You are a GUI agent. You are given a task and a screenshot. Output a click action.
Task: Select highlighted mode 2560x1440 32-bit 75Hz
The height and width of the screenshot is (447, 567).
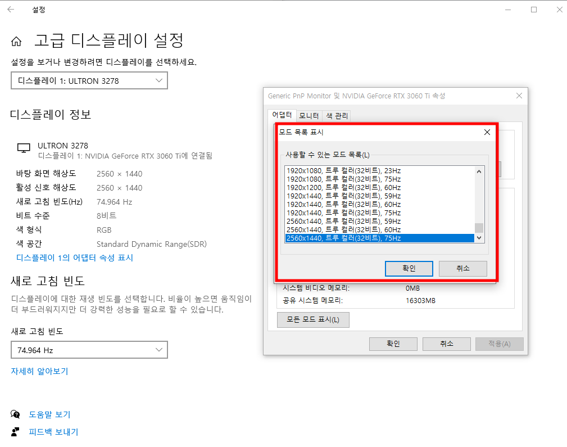pyautogui.click(x=379, y=238)
